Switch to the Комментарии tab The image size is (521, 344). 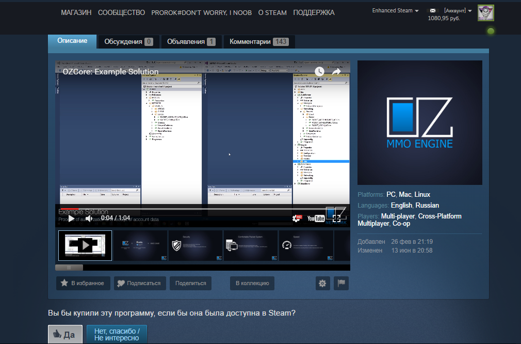(259, 42)
